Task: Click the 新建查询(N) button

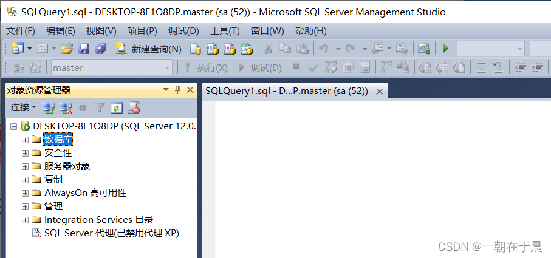Action: pos(149,49)
